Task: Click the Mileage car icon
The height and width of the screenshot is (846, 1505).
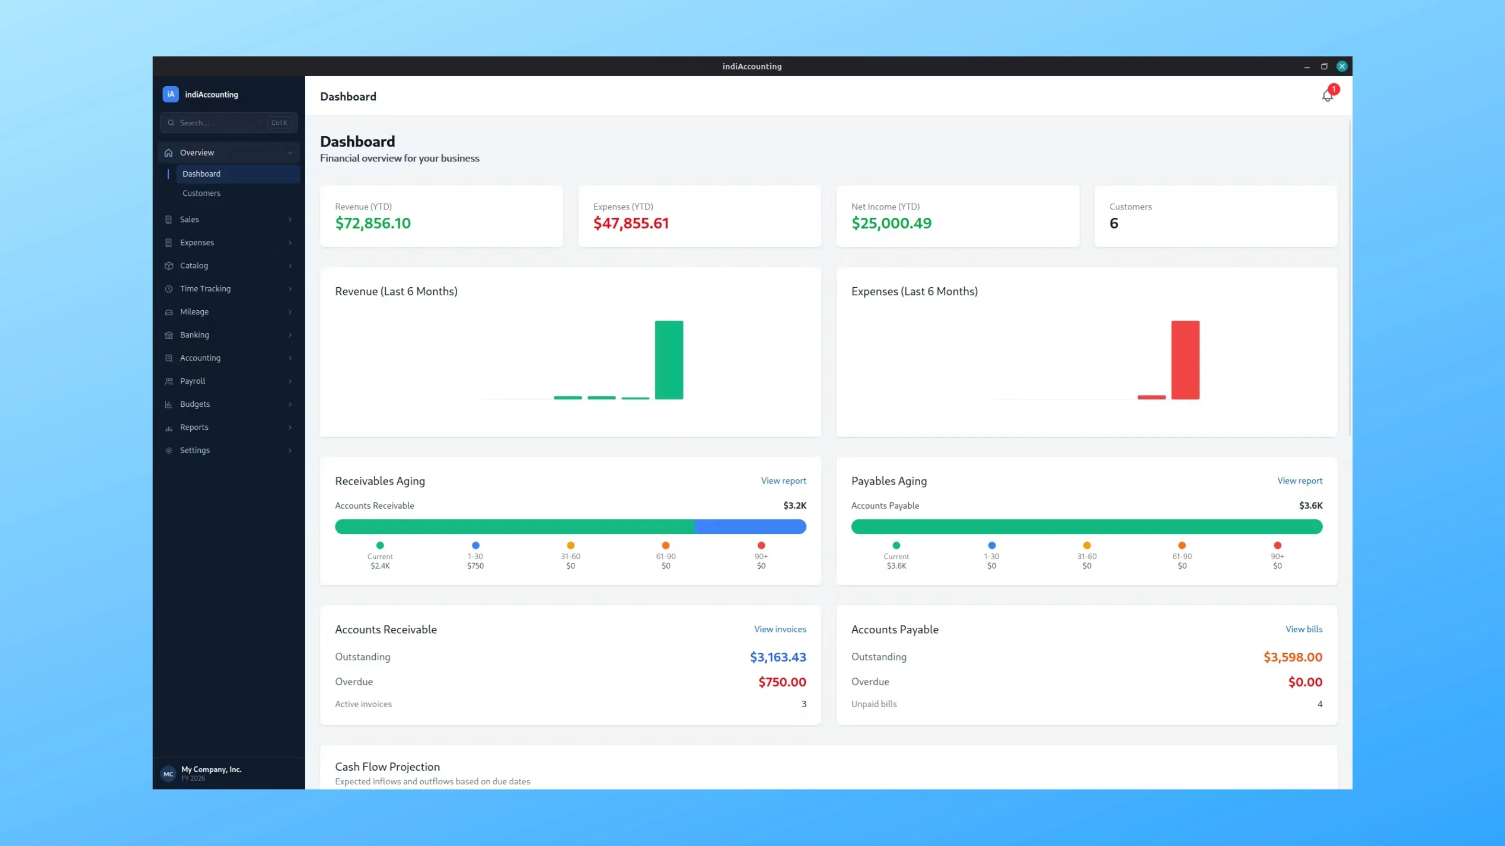Action: click(x=169, y=312)
